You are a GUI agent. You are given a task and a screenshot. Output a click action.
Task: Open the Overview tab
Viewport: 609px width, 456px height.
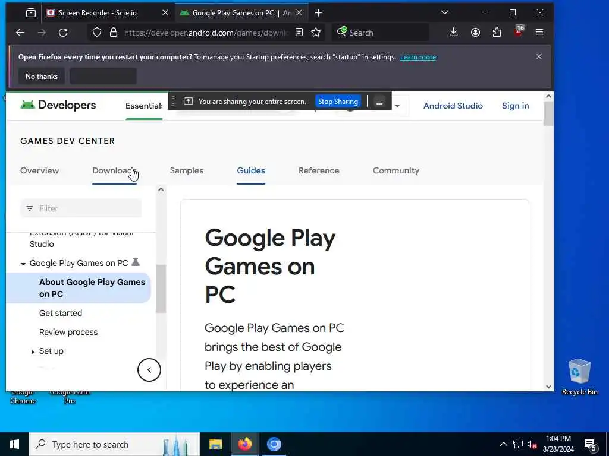(40, 170)
